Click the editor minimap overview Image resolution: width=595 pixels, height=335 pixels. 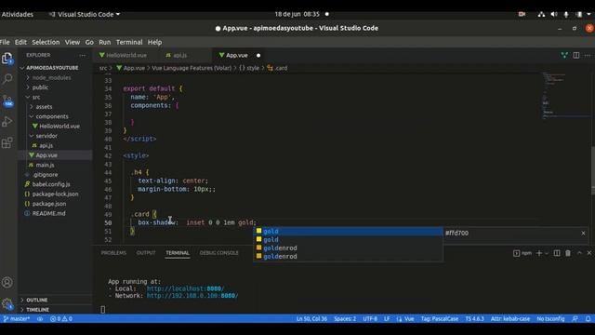click(564, 97)
